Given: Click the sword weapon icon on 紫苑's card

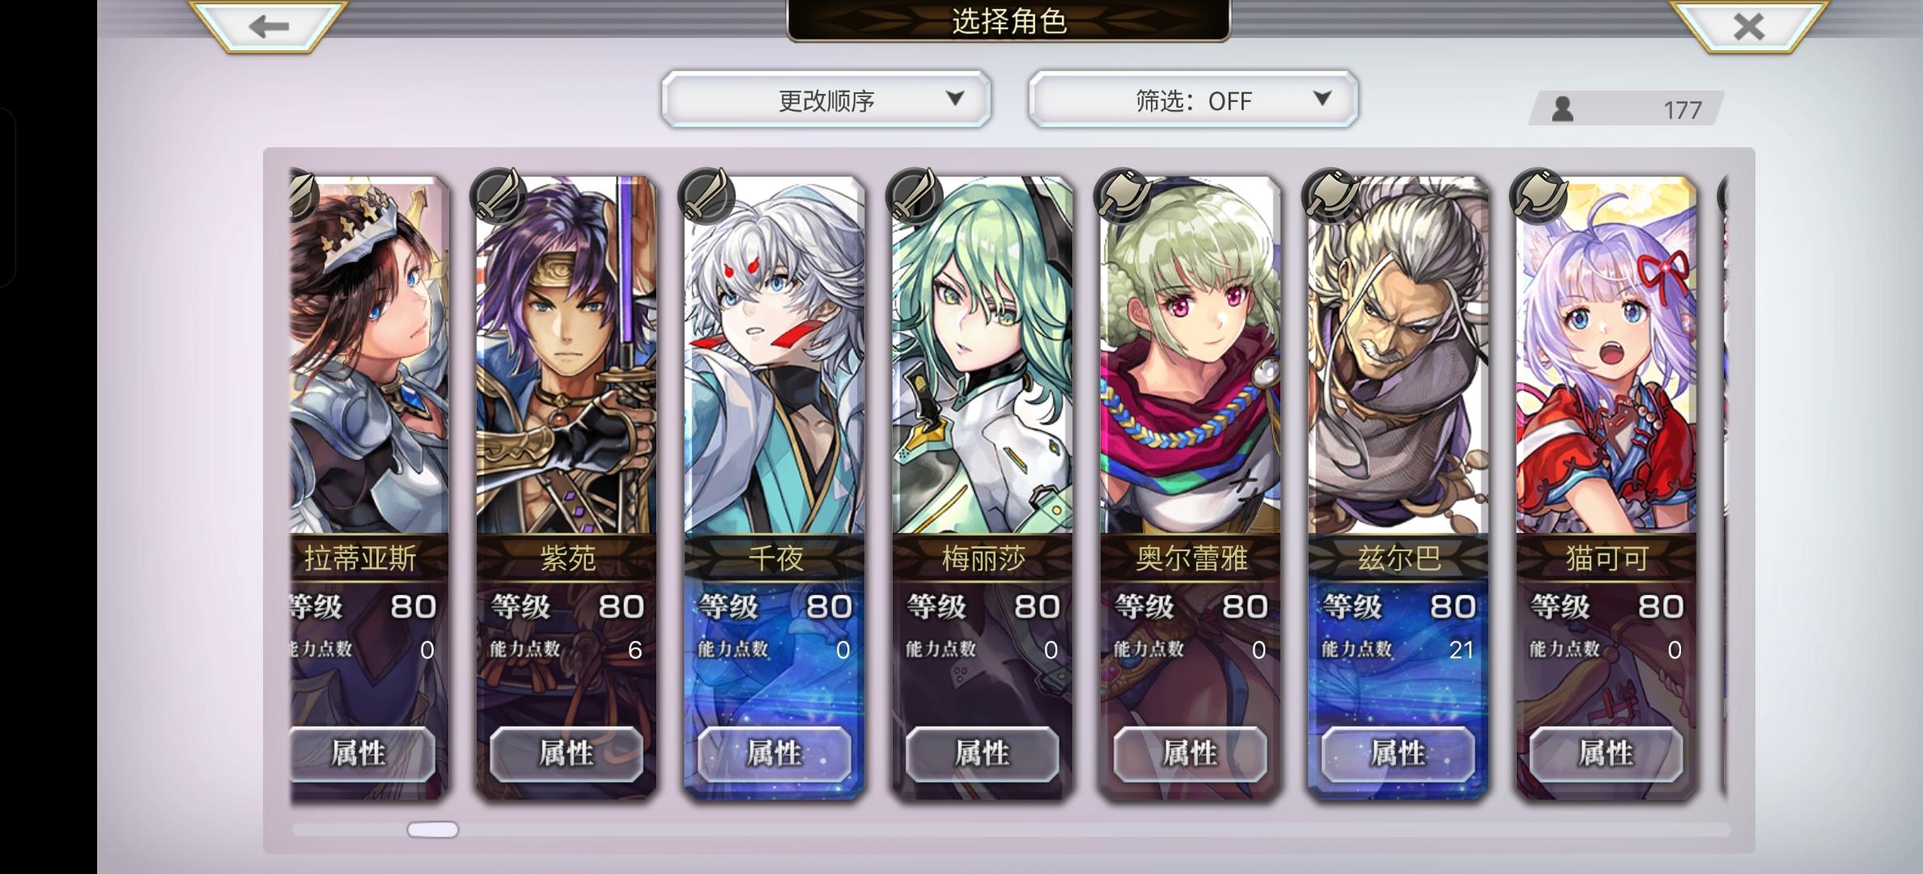Looking at the screenshot, I should [498, 196].
